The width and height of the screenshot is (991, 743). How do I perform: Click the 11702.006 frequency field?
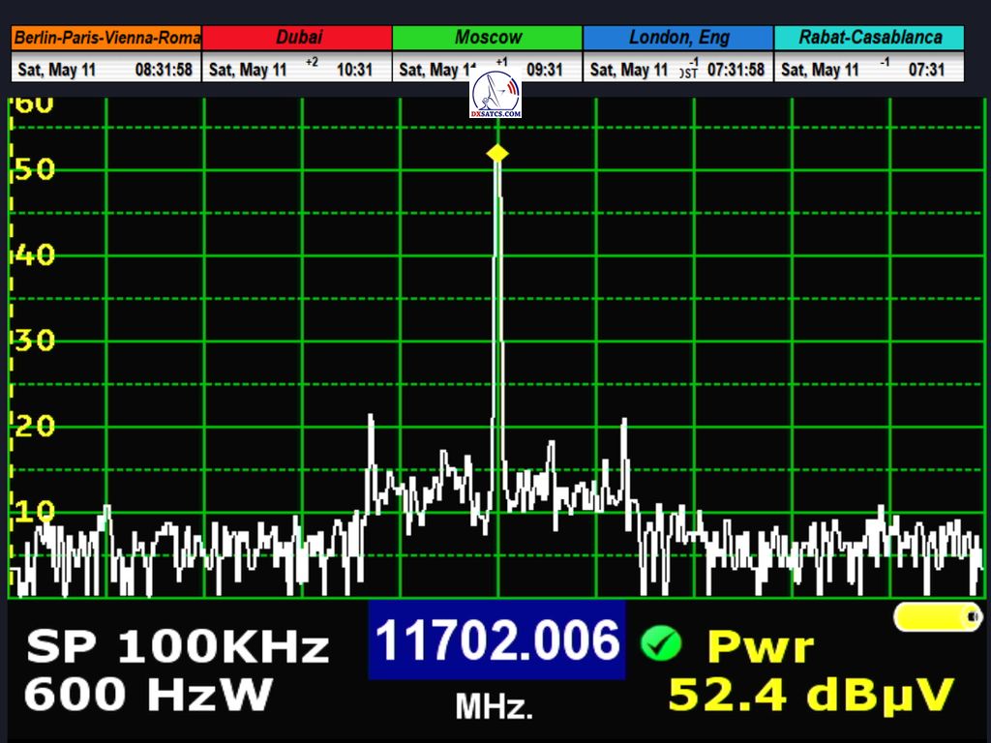pos(496,640)
